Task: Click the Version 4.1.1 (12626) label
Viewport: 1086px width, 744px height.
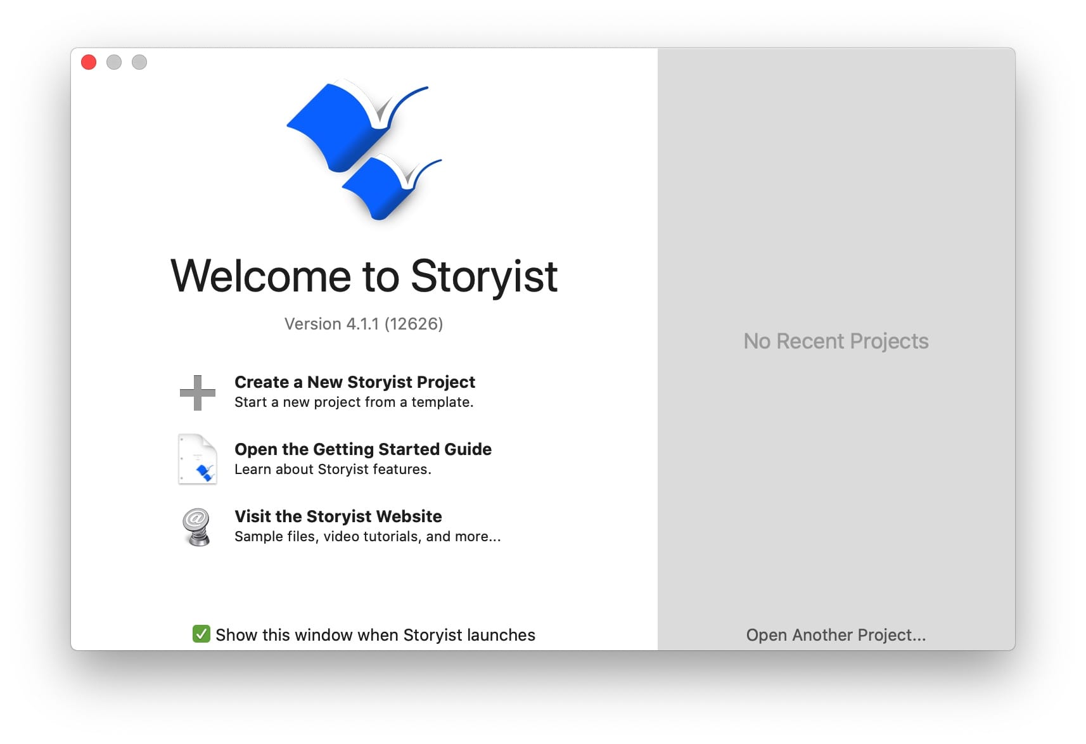Action: coord(364,324)
